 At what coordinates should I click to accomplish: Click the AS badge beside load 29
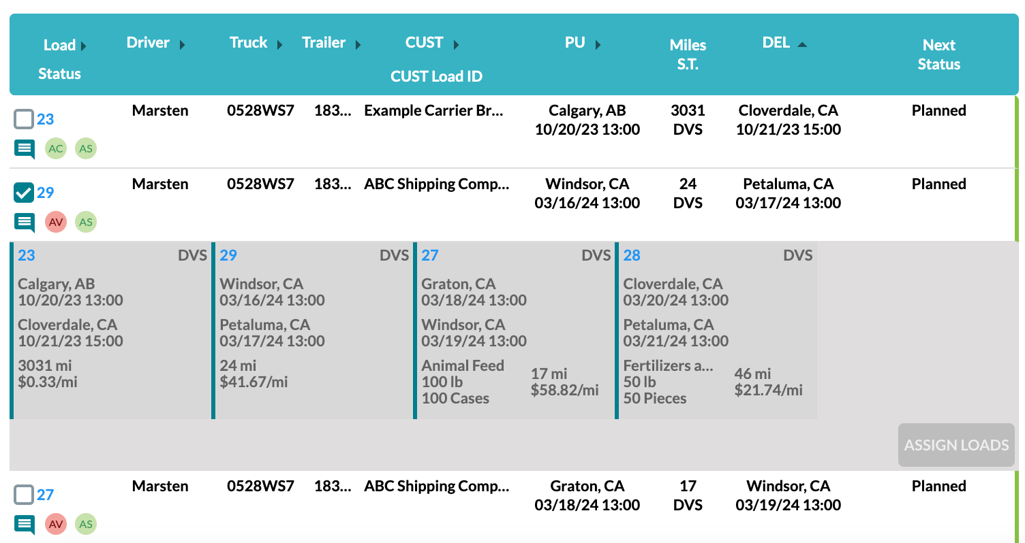click(x=86, y=222)
